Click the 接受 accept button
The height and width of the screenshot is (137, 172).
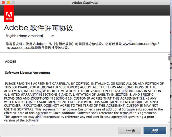point(155,130)
